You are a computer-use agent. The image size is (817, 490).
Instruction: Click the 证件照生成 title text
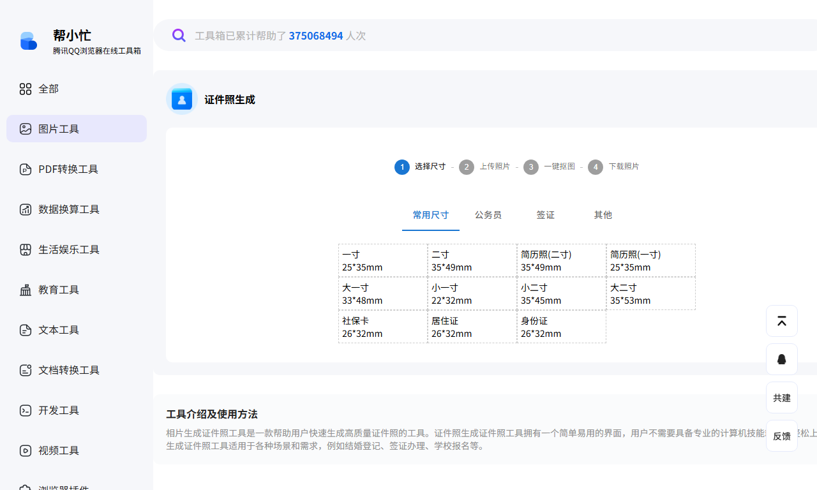230,100
